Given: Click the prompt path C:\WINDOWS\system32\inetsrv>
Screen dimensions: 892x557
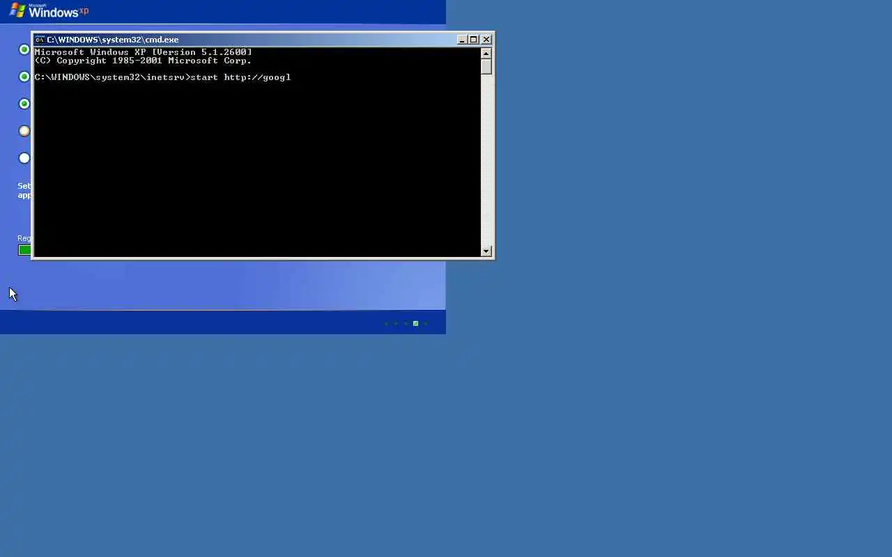Looking at the screenshot, I should [x=112, y=77].
